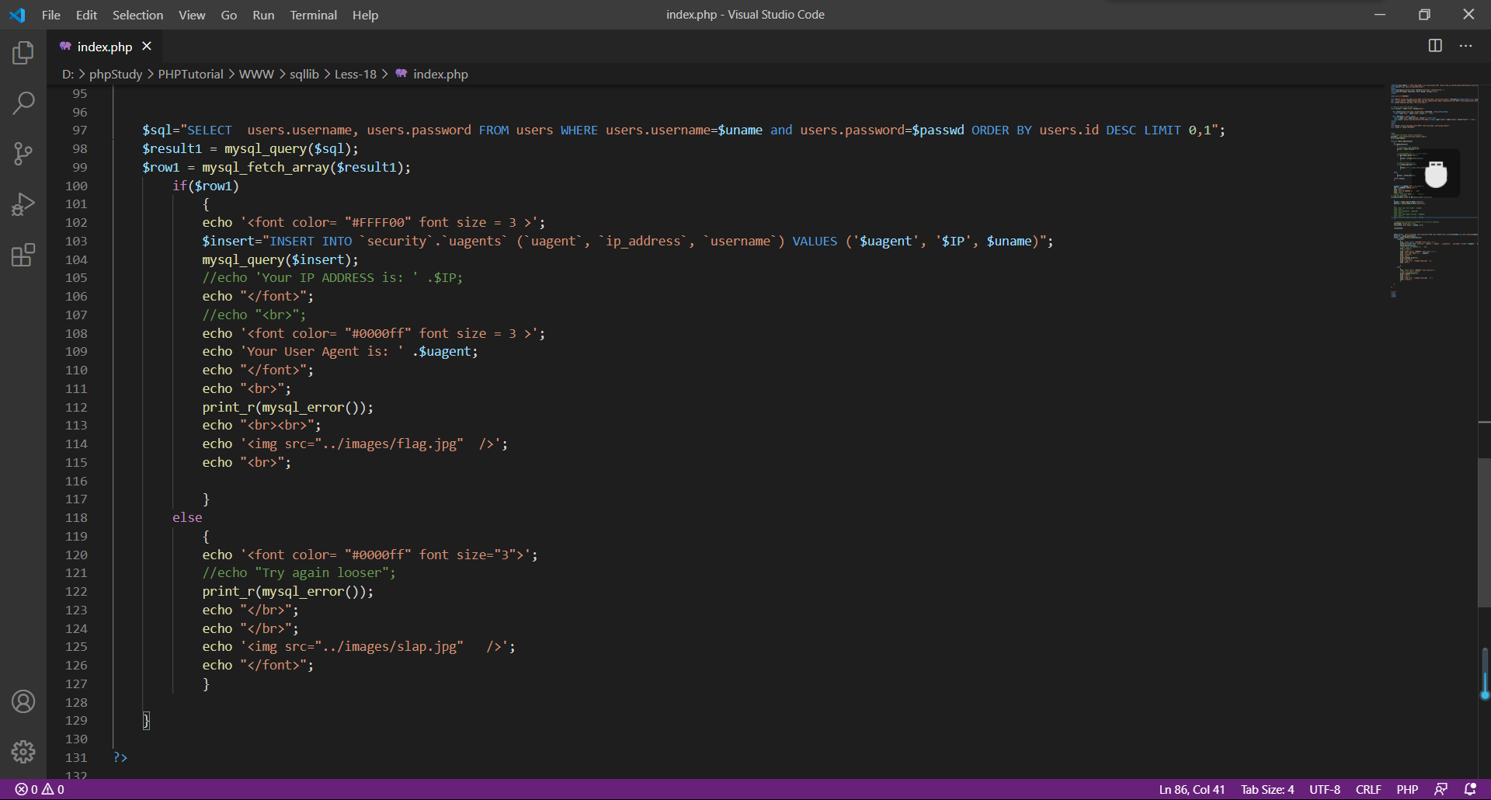
Task: Change the UTF-8 file encoding
Action: click(x=1324, y=789)
